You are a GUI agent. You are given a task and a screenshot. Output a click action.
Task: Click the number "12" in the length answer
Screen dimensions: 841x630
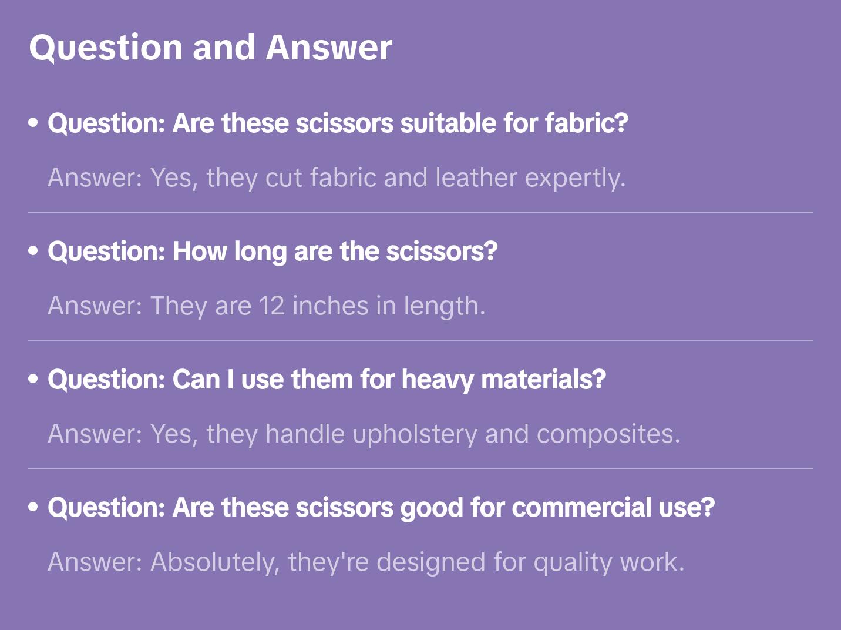coord(271,306)
